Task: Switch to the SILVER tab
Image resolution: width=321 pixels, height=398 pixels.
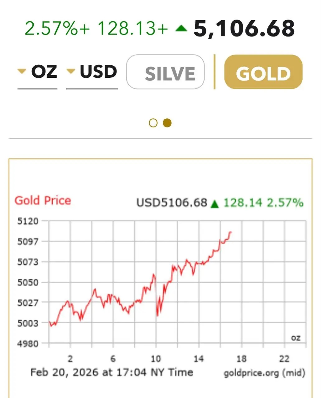Action: [165, 72]
